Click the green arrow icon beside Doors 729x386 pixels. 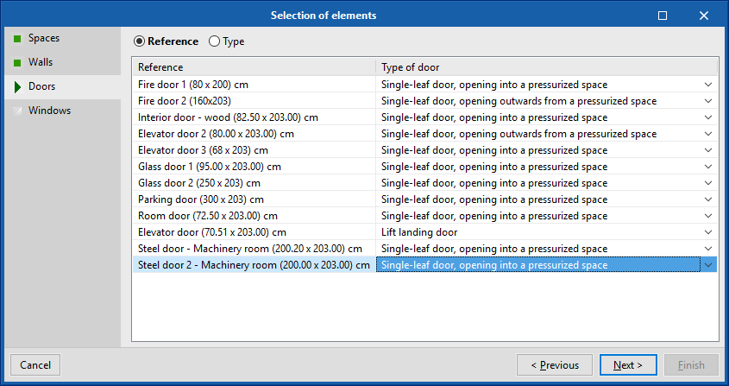pyautogui.click(x=17, y=86)
